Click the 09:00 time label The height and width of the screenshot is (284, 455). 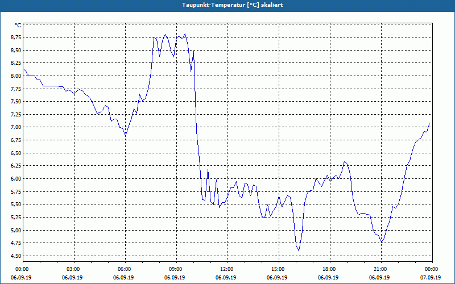point(176,269)
